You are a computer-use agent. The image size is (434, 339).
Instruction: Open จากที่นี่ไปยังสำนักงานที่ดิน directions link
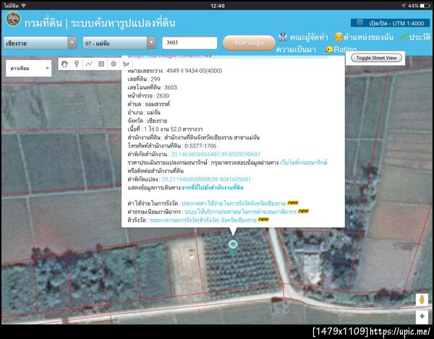coord(212,188)
